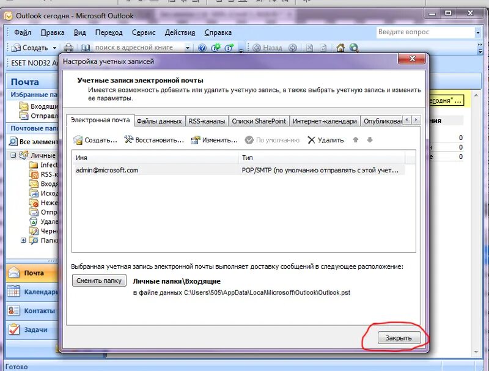The height and width of the screenshot is (371, 489).
Task: Open Все элементы search item
Action: [x=33, y=142]
